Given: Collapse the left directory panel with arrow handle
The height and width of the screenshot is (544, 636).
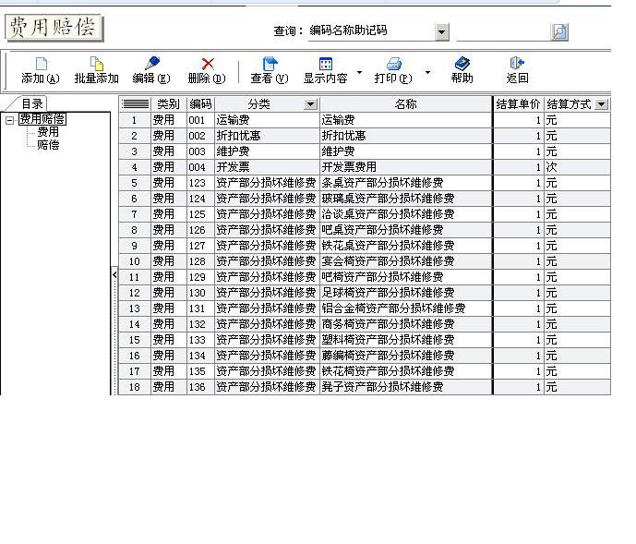Looking at the screenshot, I should 114,275.
